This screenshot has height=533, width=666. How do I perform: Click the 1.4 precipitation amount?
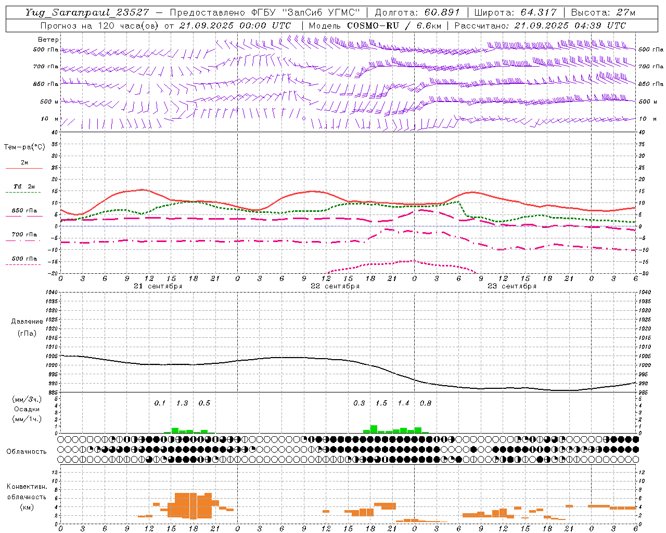pyautogui.click(x=403, y=403)
